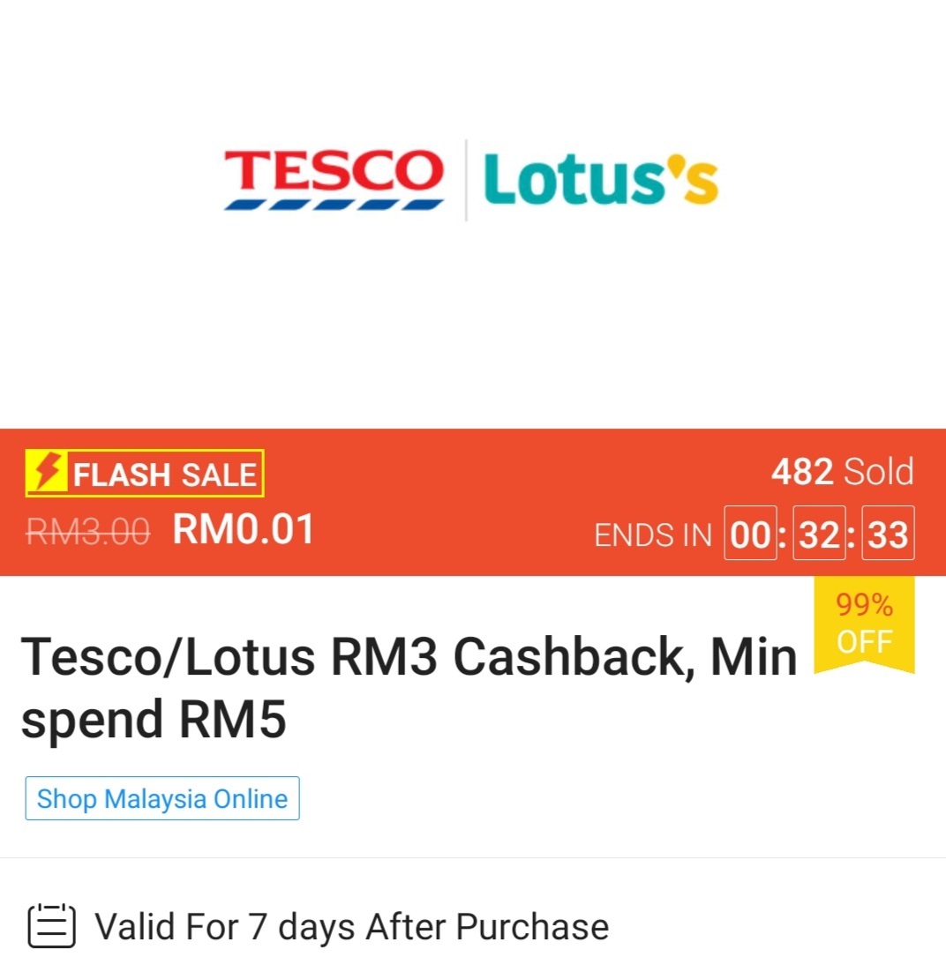Viewport: 946px width, 979px height.
Task: Click the vertical divider between the logos
Action: [466, 180]
